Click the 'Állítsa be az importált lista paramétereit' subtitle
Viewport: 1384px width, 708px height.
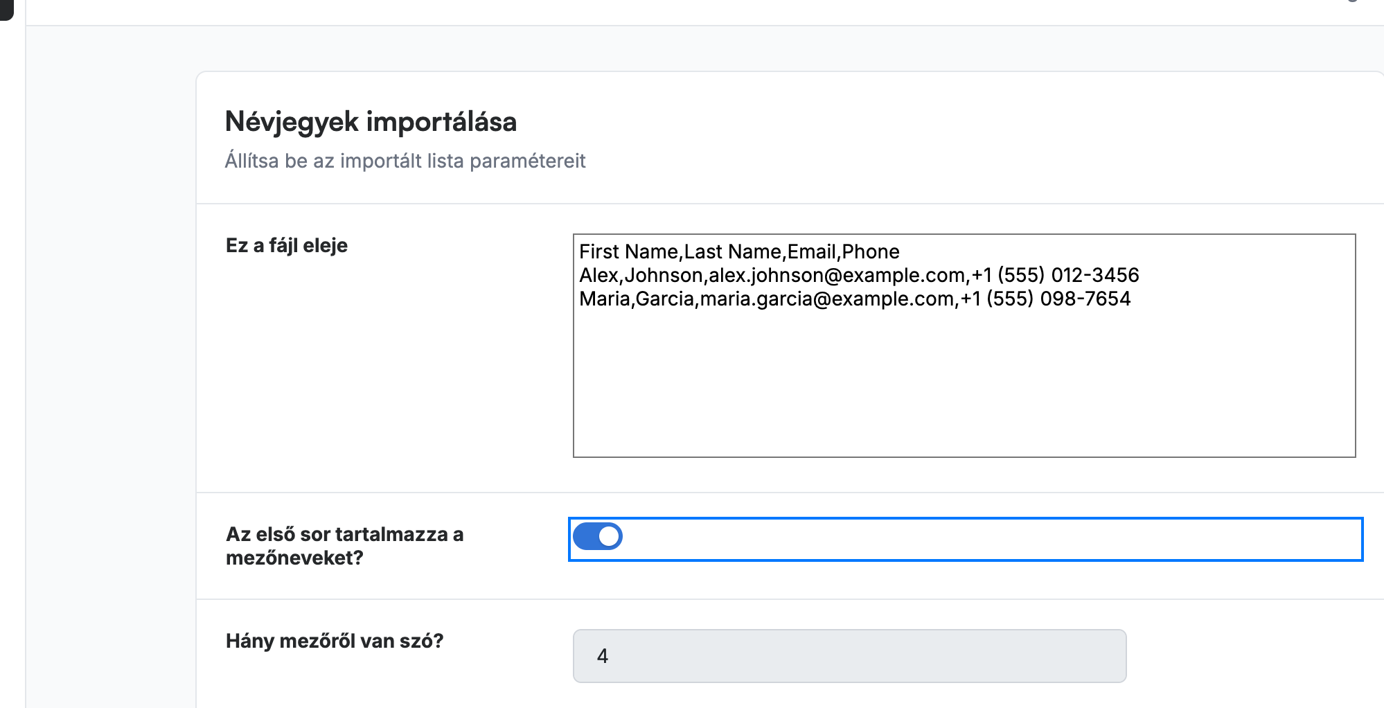pyautogui.click(x=405, y=161)
